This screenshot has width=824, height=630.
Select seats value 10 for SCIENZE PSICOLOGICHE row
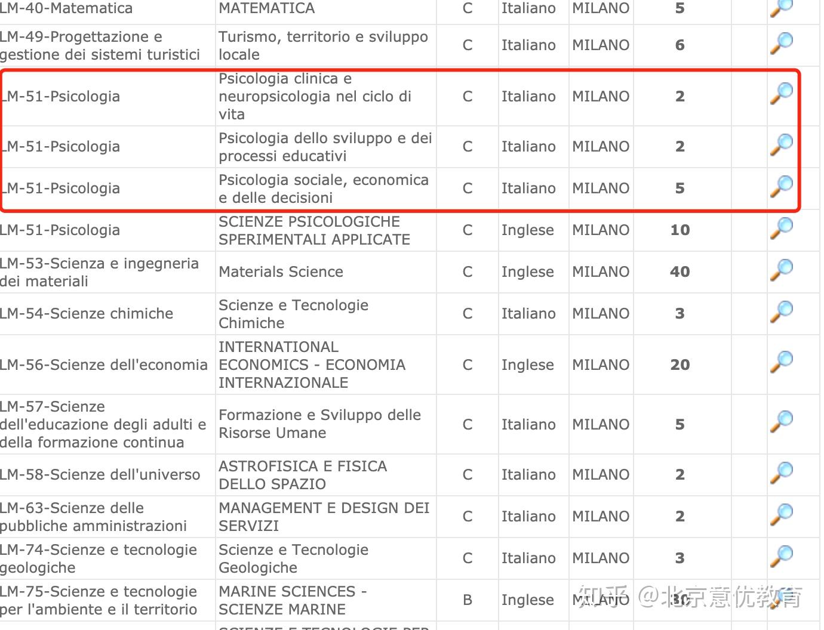tap(680, 230)
